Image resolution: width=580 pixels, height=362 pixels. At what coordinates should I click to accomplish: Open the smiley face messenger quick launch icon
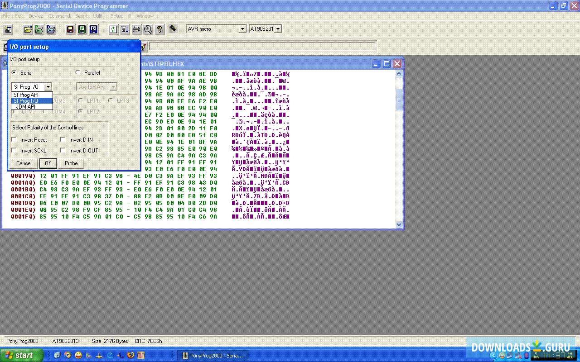pyautogui.click(x=78, y=355)
